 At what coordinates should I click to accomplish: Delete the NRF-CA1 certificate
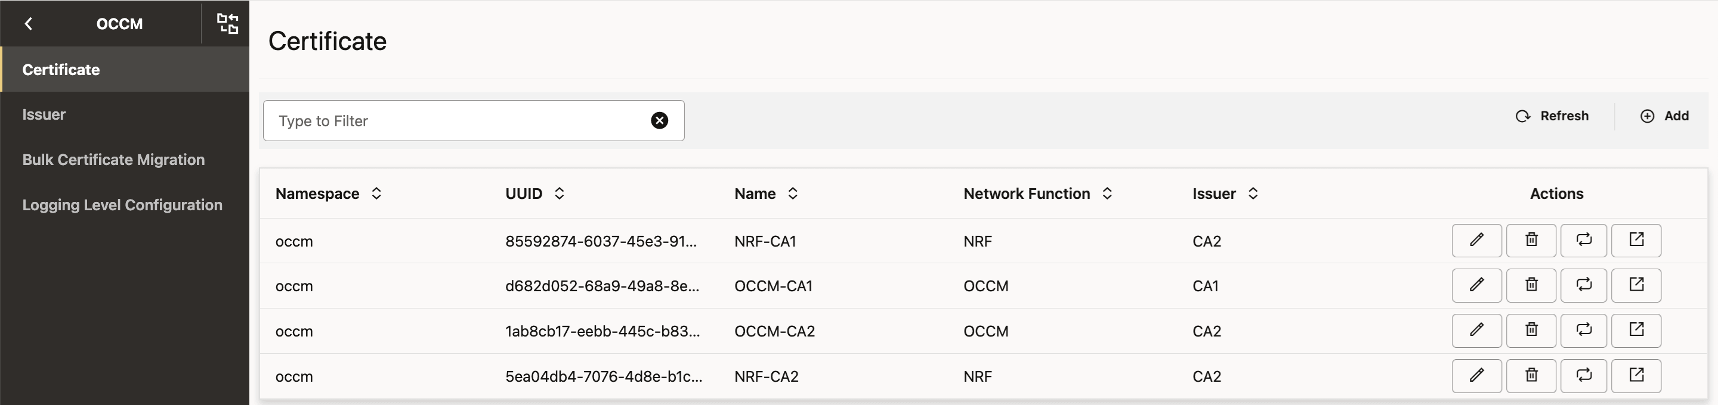(x=1531, y=241)
